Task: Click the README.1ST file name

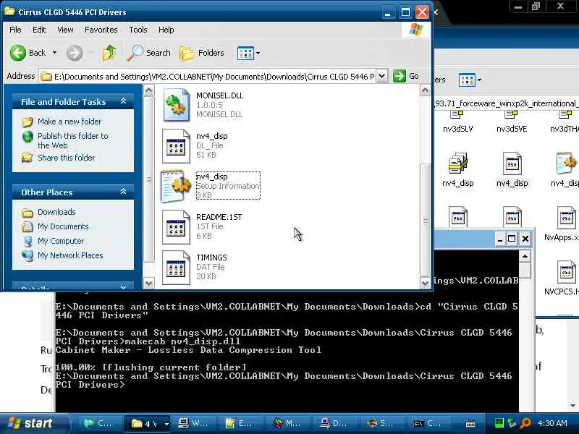Action: point(219,216)
